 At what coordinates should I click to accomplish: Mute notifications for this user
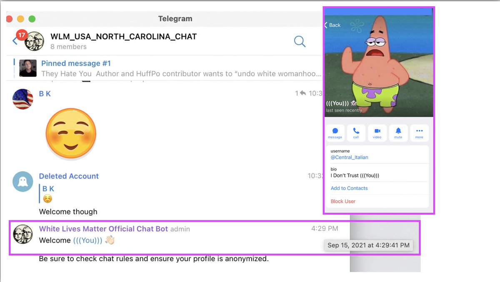tap(398, 133)
